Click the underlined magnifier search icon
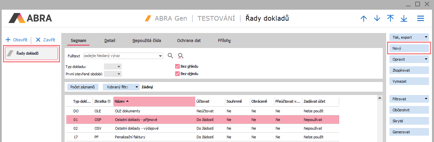434x142 pixels. pyautogui.click(x=181, y=56)
